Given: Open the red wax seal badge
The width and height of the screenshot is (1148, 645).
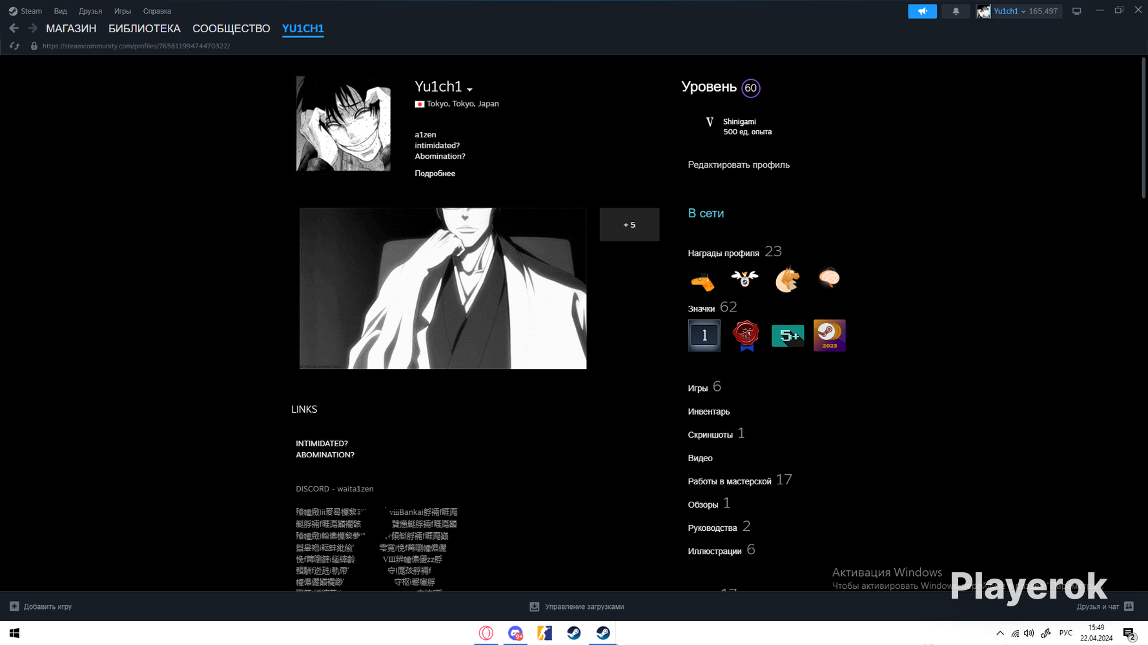Looking at the screenshot, I should pos(746,335).
